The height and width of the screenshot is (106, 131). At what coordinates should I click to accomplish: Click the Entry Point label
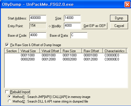coord(16,26)
